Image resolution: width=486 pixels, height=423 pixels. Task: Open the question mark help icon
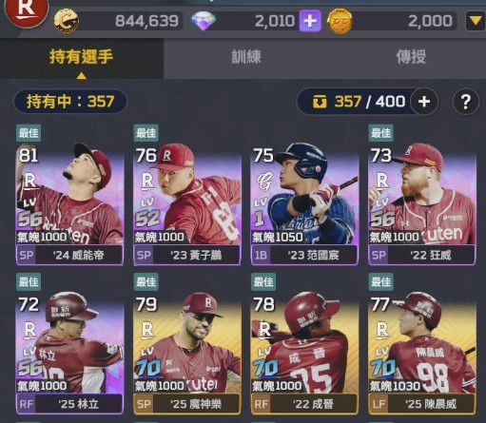click(465, 102)
